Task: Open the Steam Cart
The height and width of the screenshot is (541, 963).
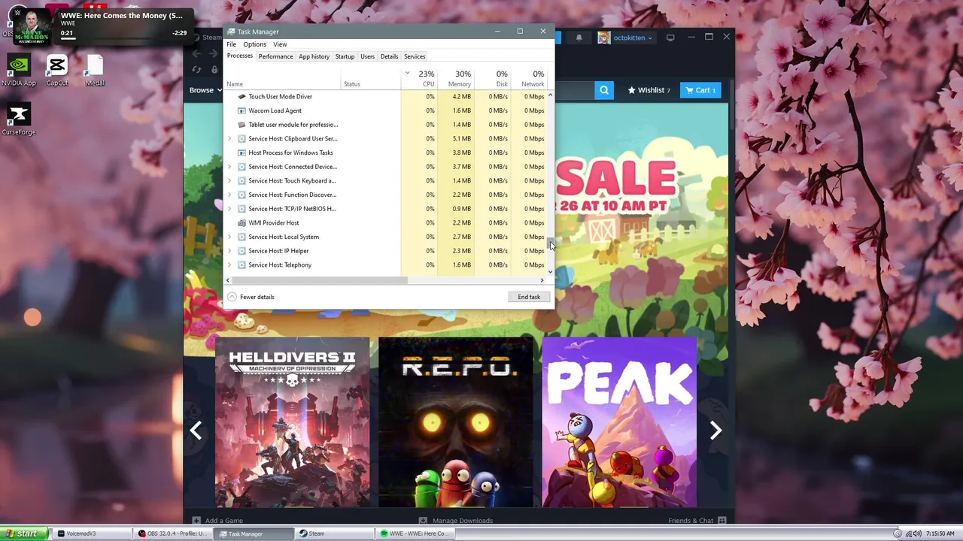Action: point(700,90)
